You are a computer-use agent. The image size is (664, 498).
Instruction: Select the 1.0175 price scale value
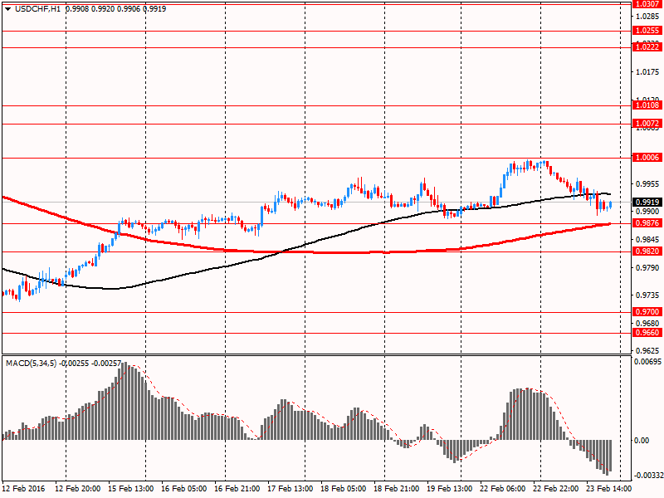point(647,72)
